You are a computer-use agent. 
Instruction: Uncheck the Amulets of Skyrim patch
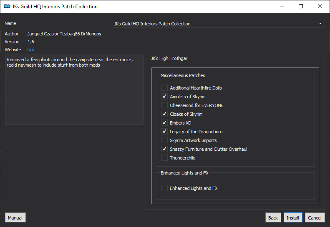coord(164,97)
